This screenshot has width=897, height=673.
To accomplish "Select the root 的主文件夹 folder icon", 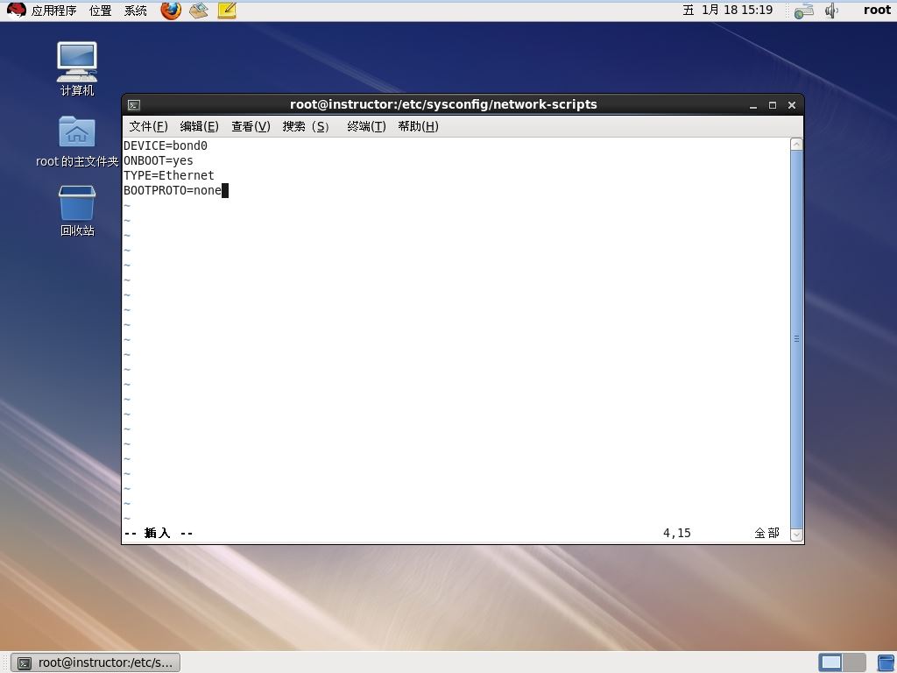I will tap(77, 142).
